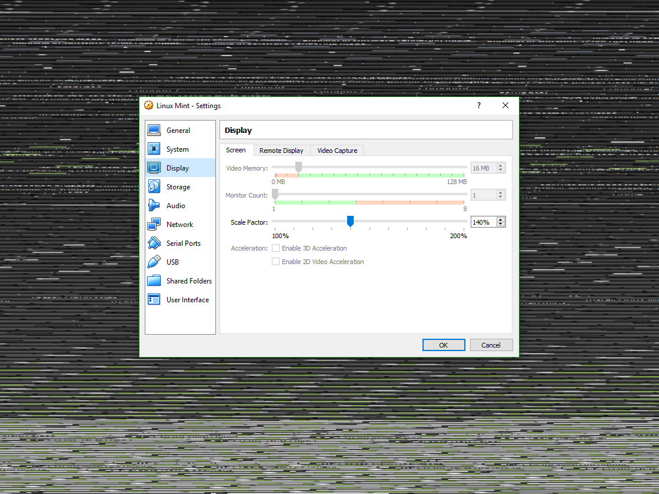The width and height of the screenshot is (659, 494).
Task: Switch to the Remote Display tab
Action: click(281, 150)
